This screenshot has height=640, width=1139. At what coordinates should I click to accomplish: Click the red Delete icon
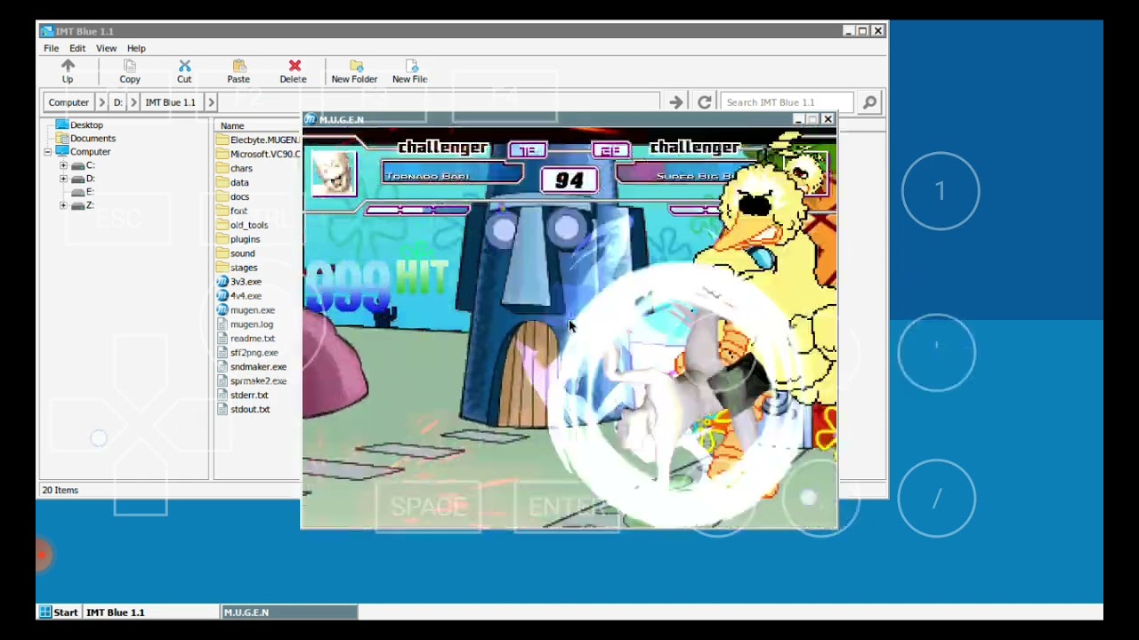point(295,67)
